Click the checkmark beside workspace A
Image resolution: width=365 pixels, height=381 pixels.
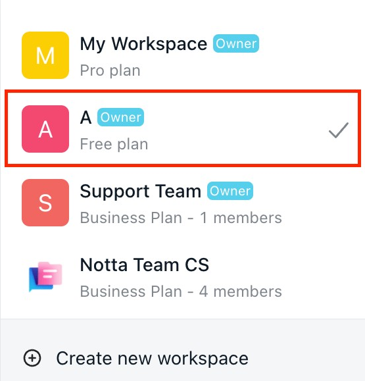click(339, 130)
